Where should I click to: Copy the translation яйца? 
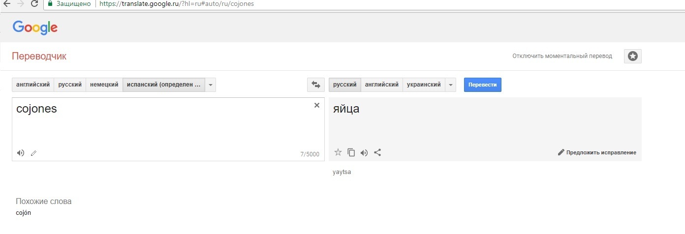click(x=351, y=152)
